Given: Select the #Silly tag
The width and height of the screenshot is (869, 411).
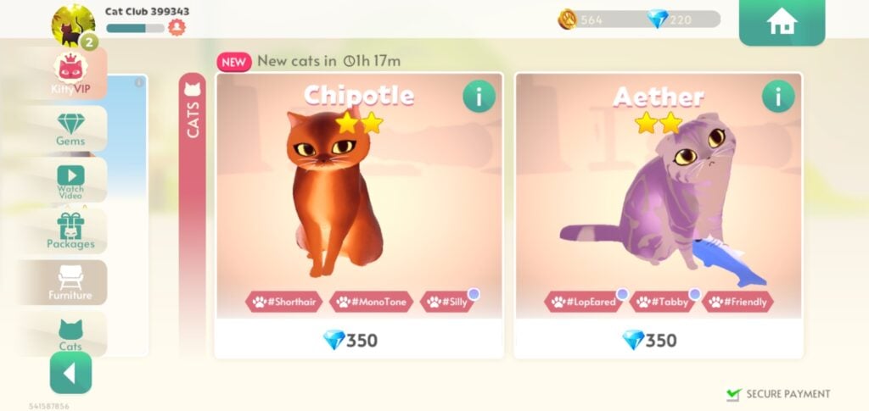Looking at the screenshot, I should point(448,302).
